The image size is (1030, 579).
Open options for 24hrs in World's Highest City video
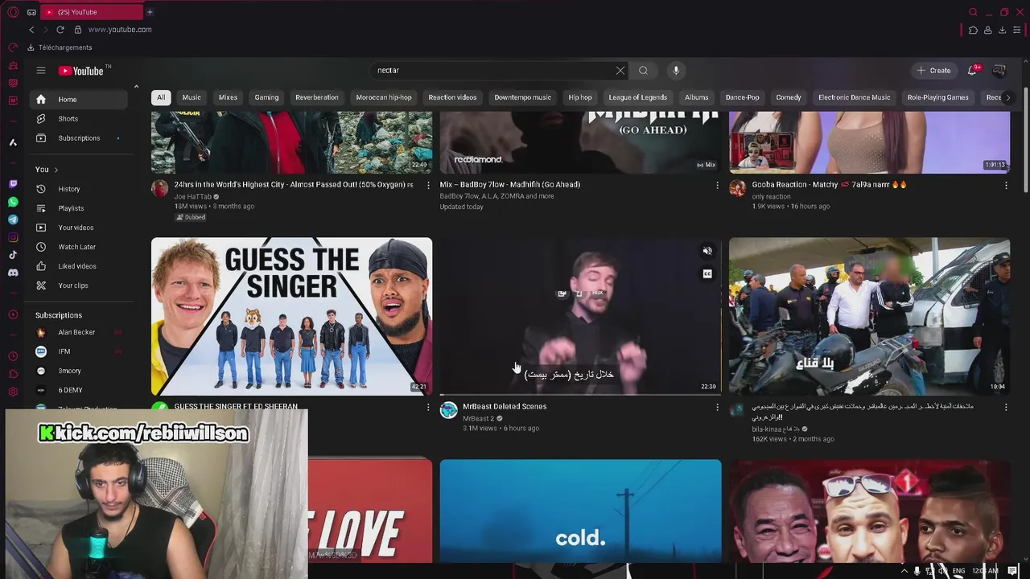428,185
